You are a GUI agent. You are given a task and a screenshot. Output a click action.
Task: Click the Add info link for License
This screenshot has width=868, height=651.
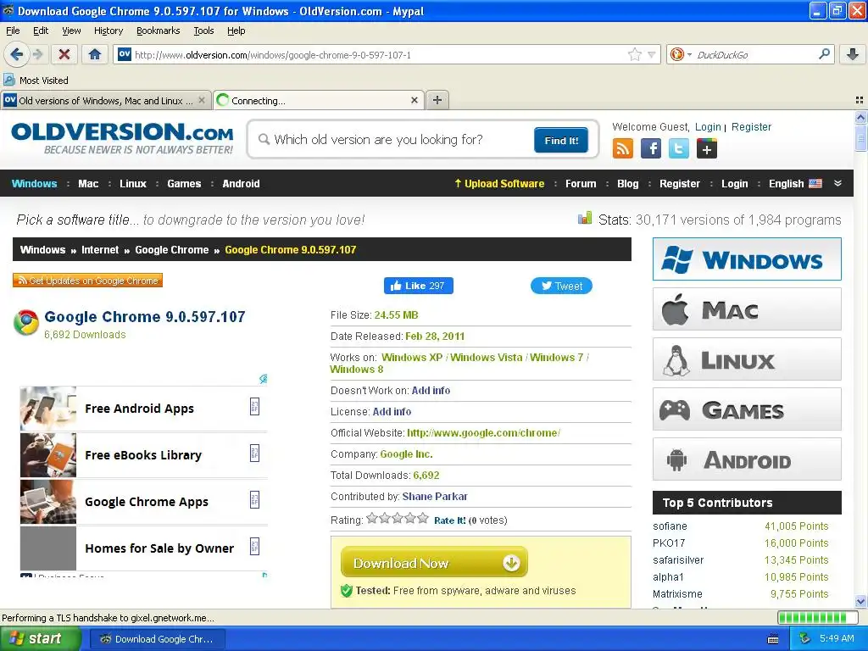(392, 411)
